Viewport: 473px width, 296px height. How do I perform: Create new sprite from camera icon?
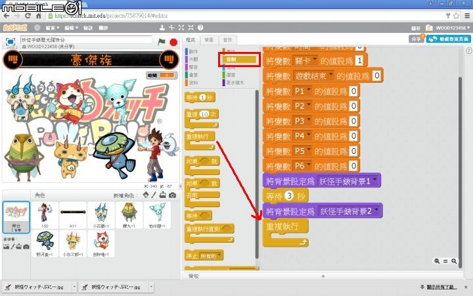pos(172,195)
